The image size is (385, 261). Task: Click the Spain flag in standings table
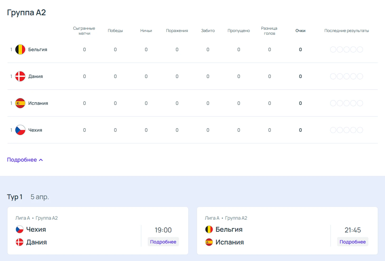point(20,103)
